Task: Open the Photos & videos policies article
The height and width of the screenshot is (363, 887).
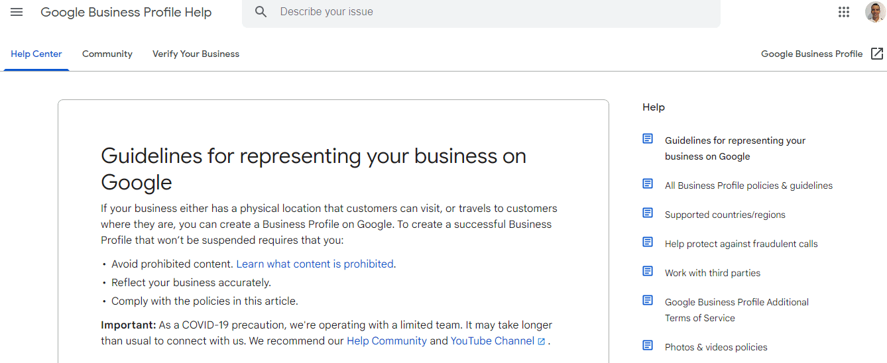Action: (716, 347)
